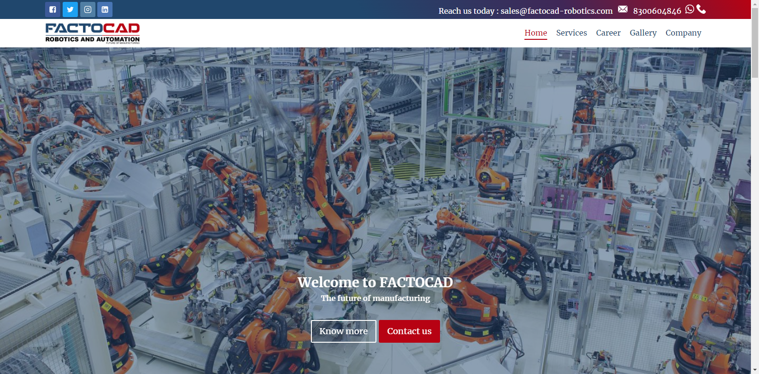The image size is (759, 374).
Task: Open the Facebook social icon
Action: click(53, 9)
